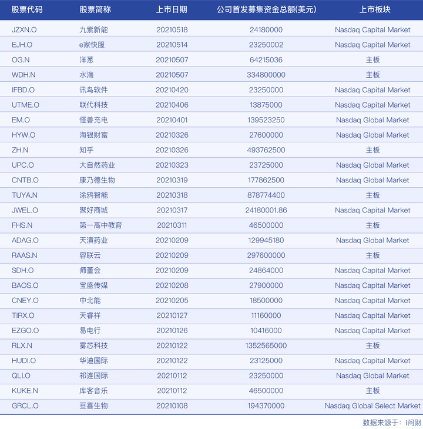
Task: Click the stock name 库客音乐
Action: pyautogui.click(x=93, y=391)
